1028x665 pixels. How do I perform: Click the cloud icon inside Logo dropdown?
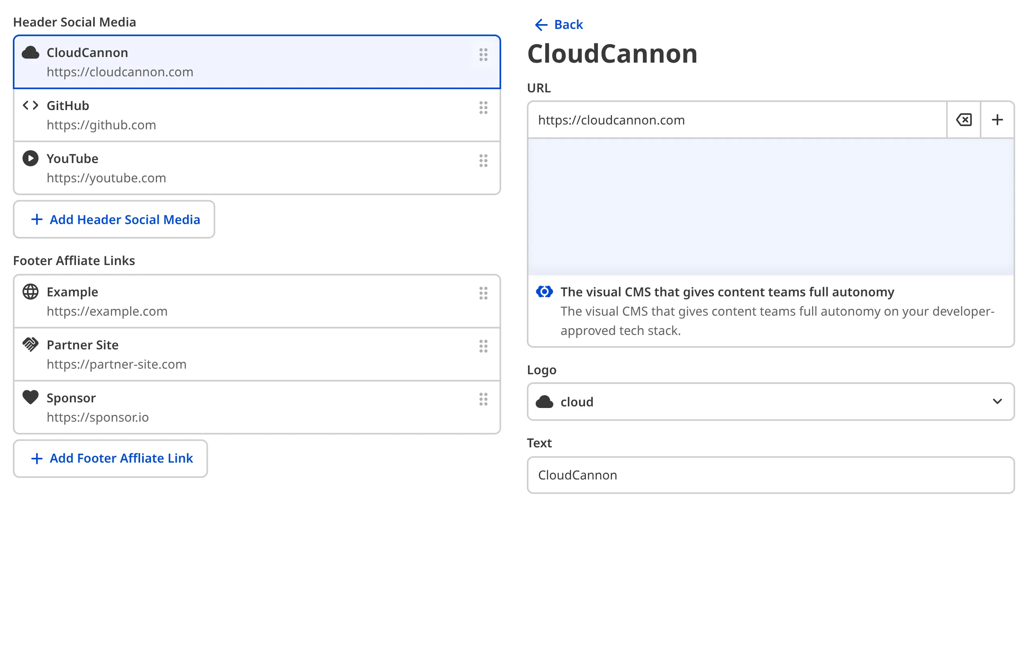[545, 402]
